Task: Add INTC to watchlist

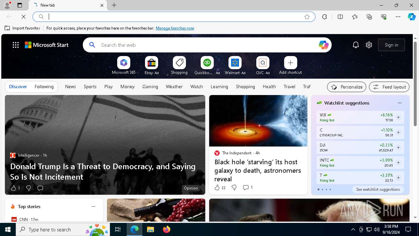Action: (398, 163)
